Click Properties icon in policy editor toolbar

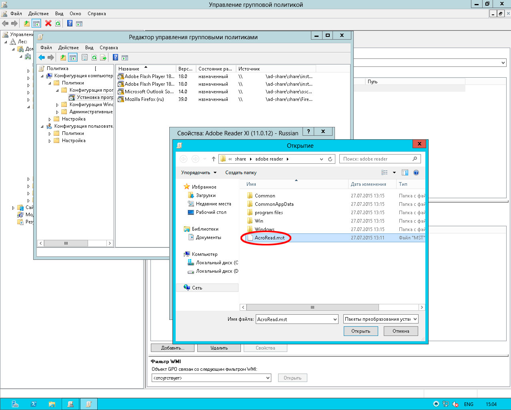click(x=84, y=58)
